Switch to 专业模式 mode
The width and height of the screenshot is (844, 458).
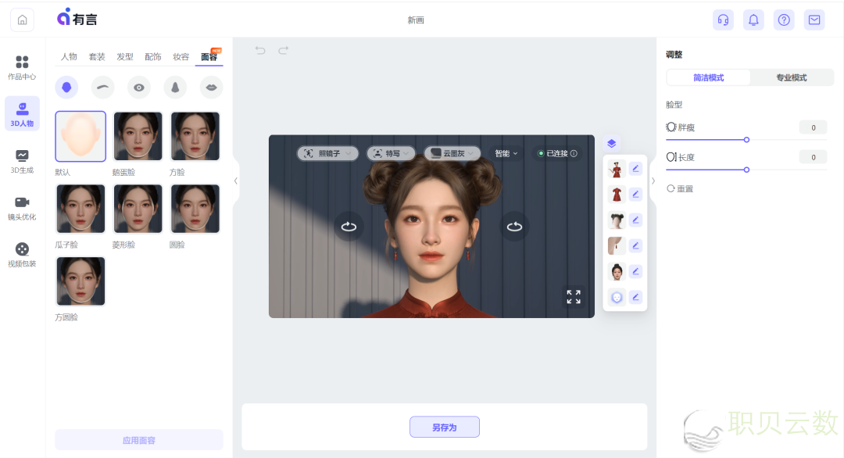coord(792,77)
